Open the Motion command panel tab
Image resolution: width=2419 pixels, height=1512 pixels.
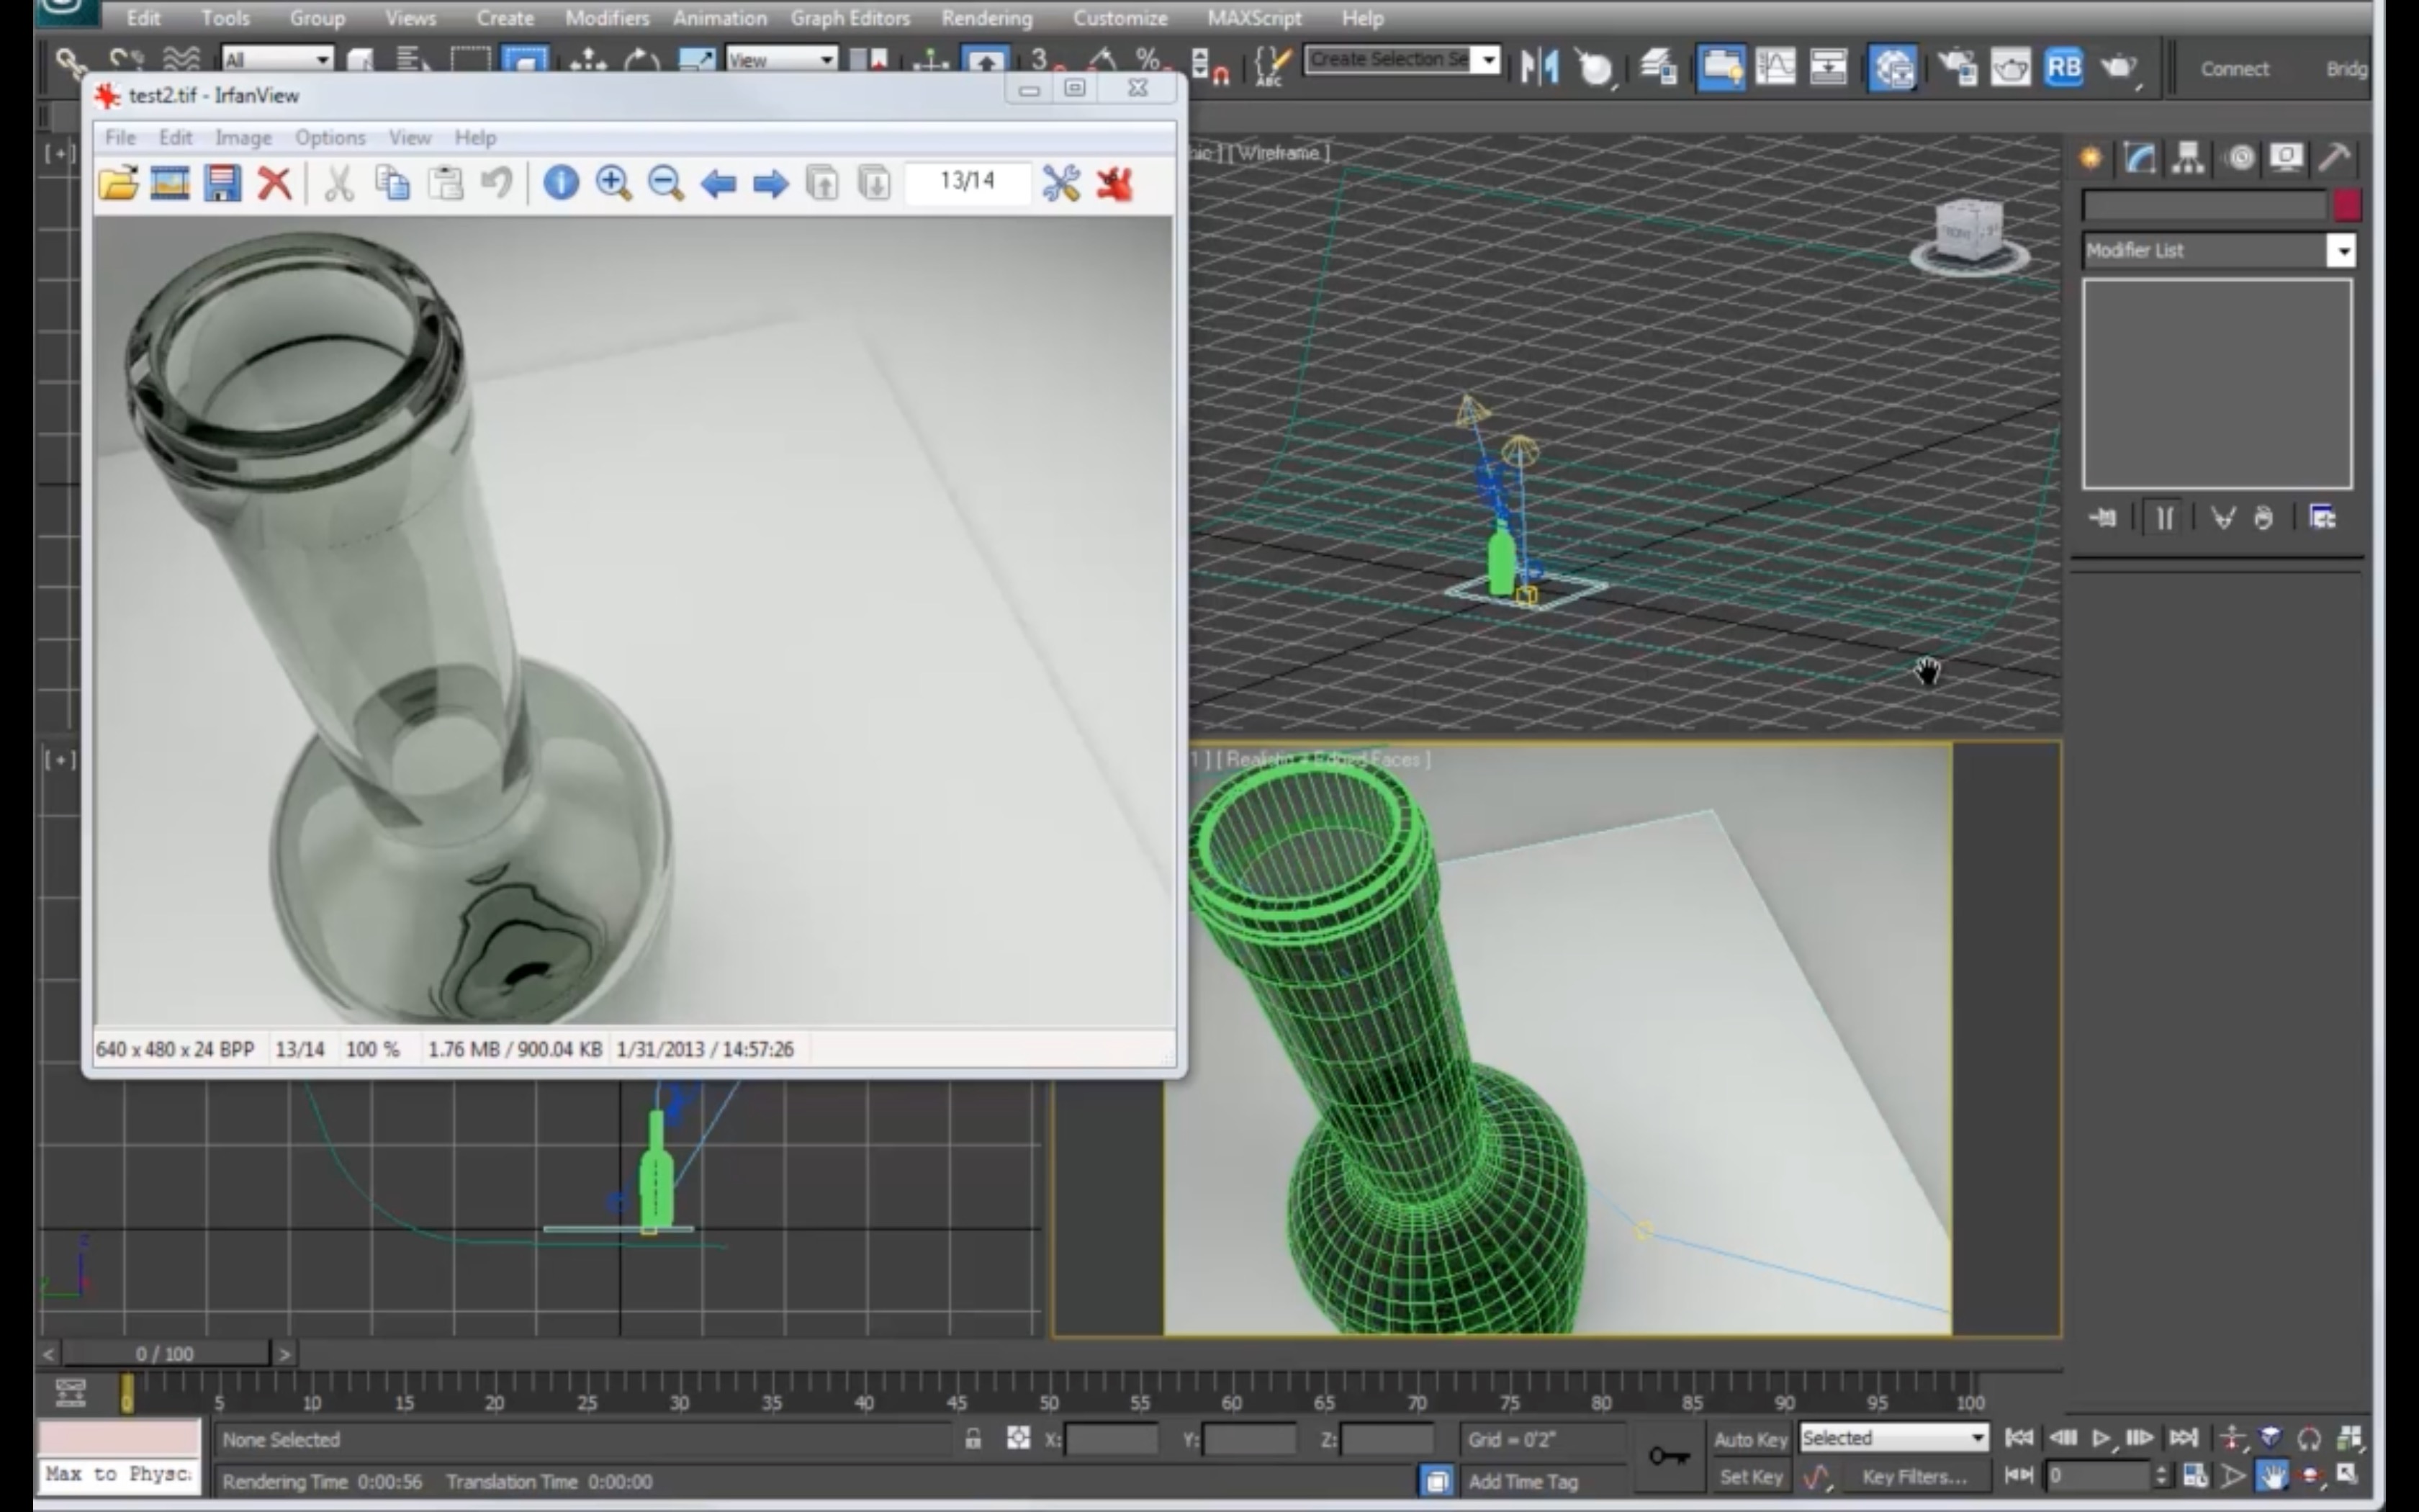(2240, 158)
